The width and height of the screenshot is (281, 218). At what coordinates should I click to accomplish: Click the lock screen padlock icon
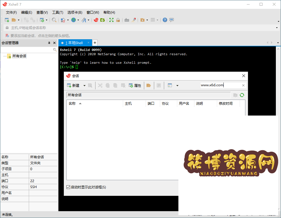point(118,20)
